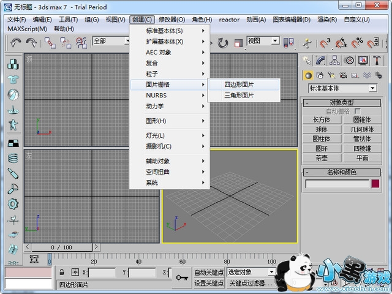392x294 pixels.
Task: Toggle 自动关键点 auto key mode
Action: click(209, 272)
